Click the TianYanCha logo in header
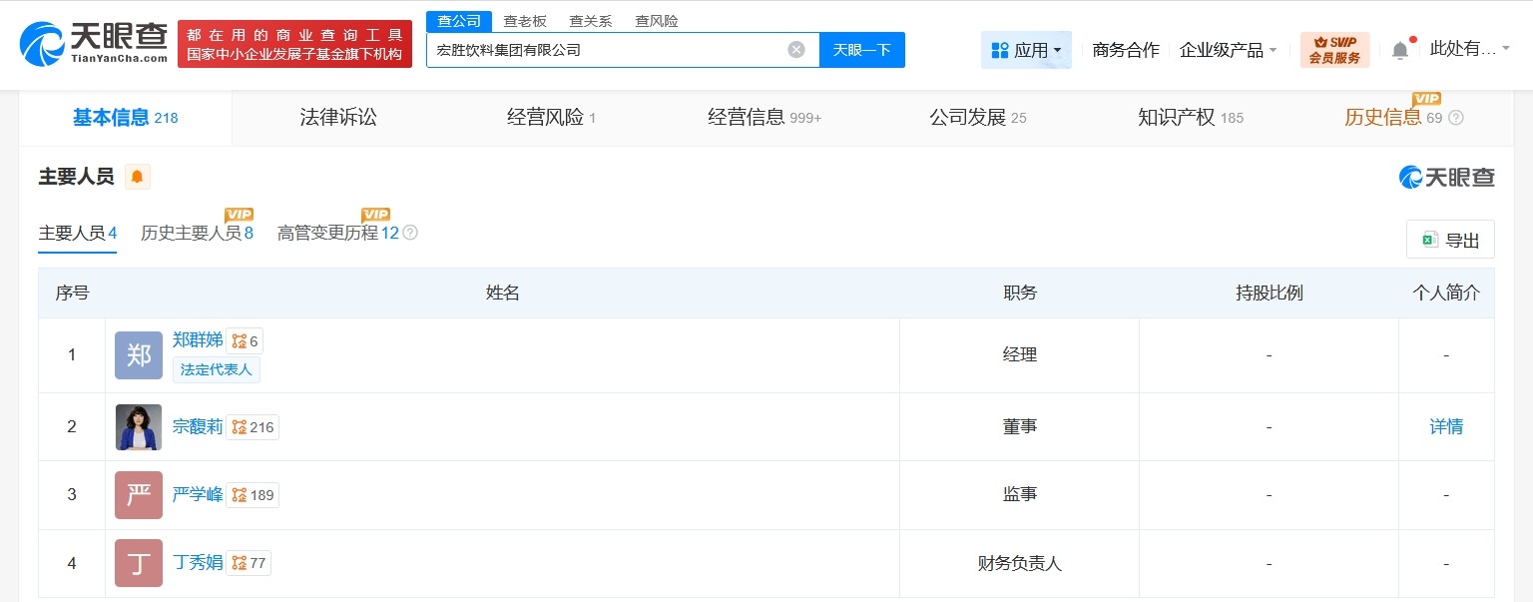The image size is (1533, 602). coord(94,43)
